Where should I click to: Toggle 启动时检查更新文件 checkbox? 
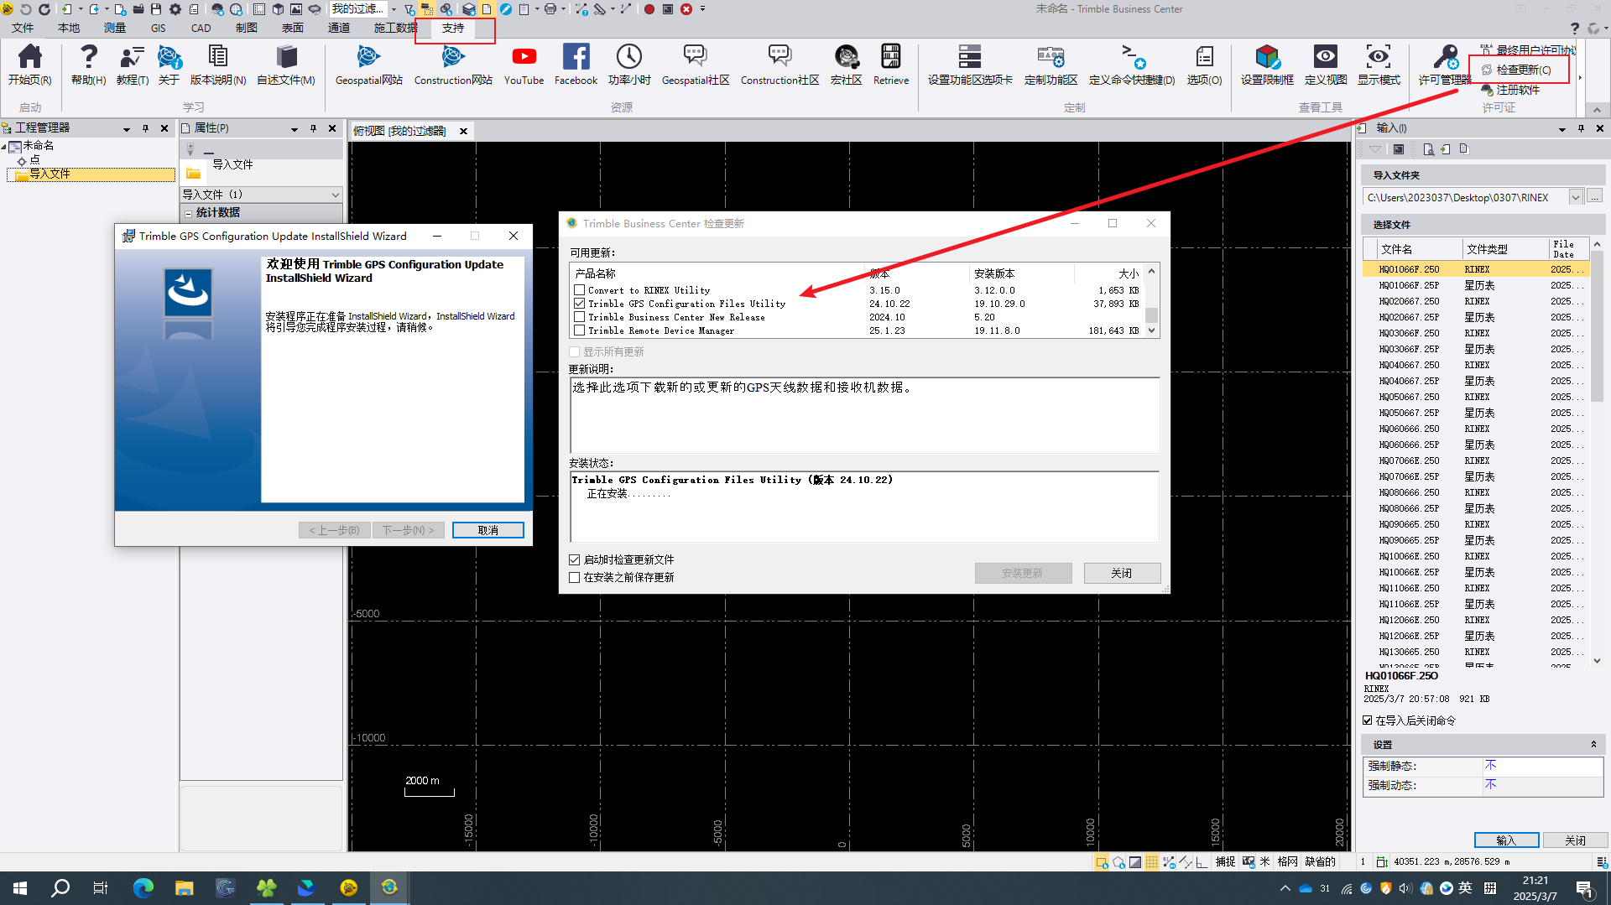click(575, 559)
